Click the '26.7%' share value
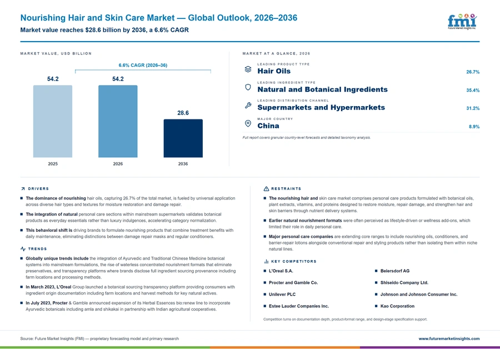The width and height of the screenshot is (500, 349). 473,72
